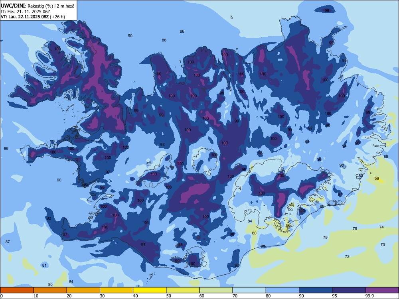Click the legend tick label '20'
Screen dimensions: 399x299
69,296
